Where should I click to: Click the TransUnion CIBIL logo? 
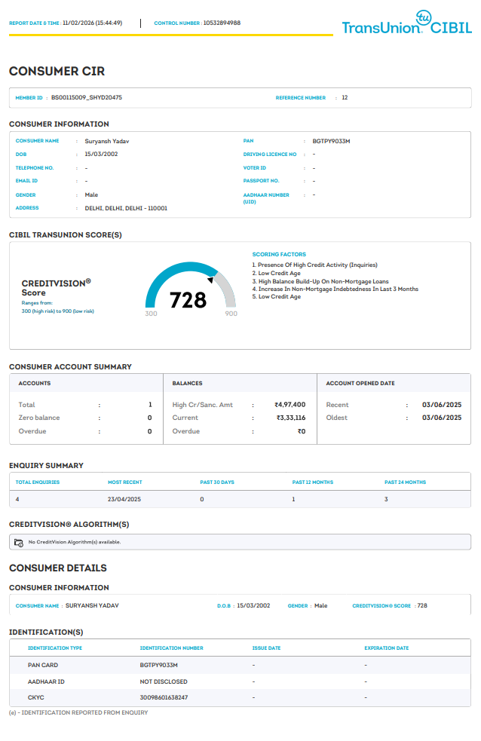click(407, 23)
